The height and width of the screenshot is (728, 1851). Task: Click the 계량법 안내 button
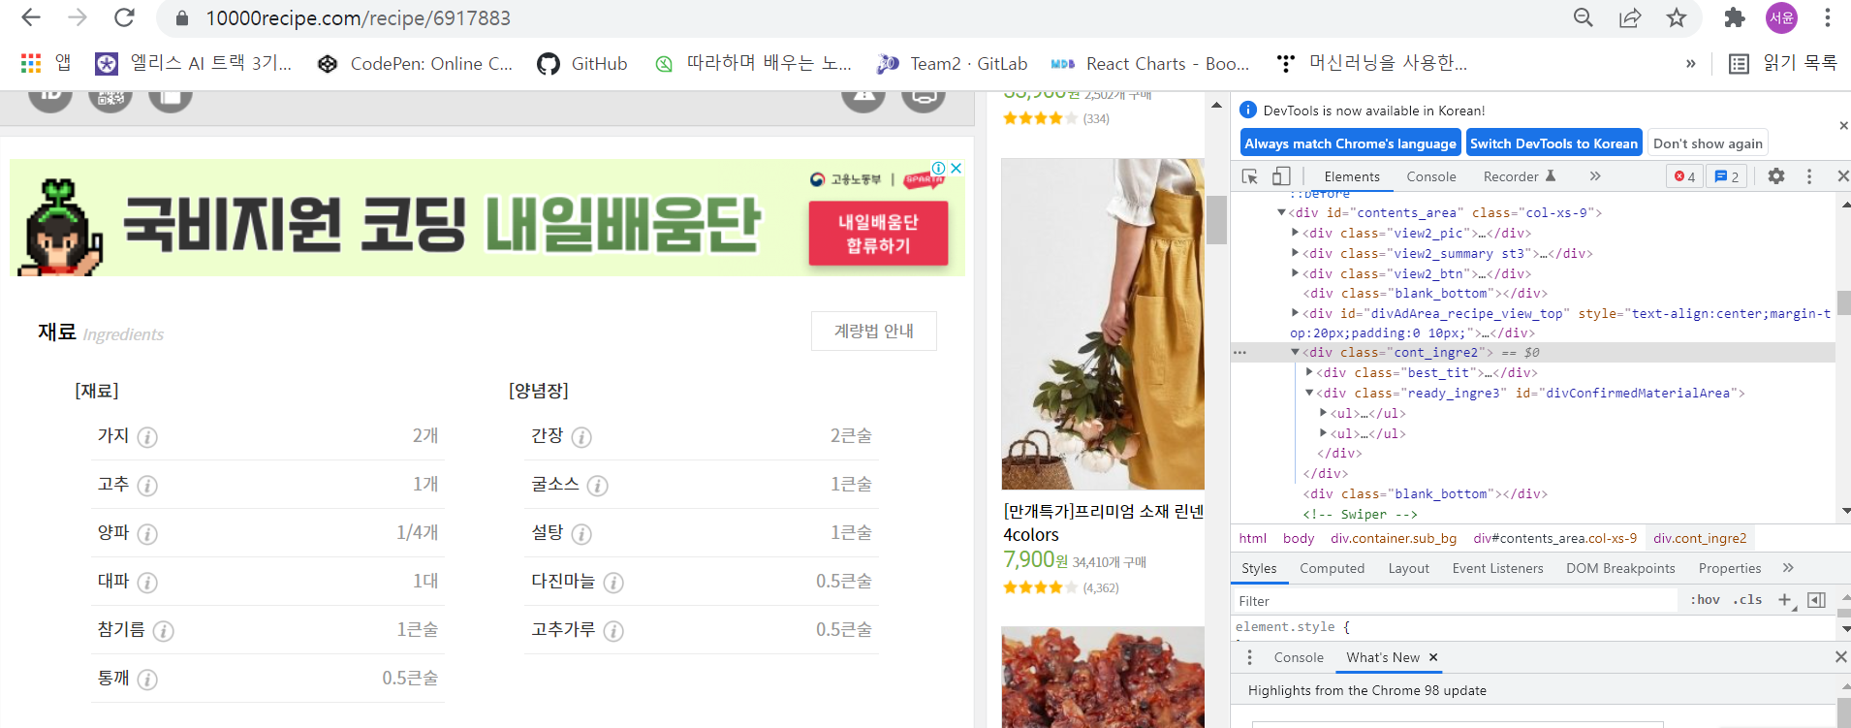874,331
